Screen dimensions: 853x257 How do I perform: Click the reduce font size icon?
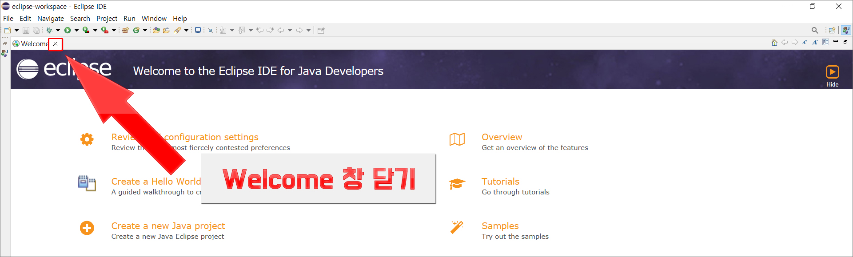[805, 42]
